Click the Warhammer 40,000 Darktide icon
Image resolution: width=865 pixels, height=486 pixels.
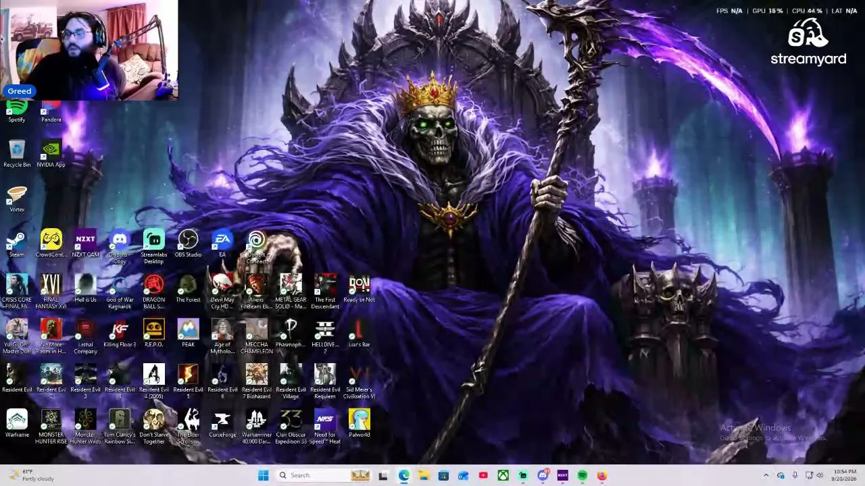[x=257, y=427]
